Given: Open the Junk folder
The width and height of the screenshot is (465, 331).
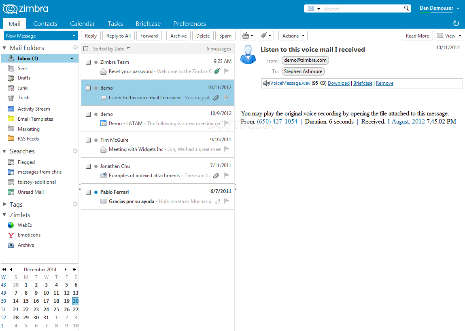Looking at the screenshot, I should (23, 88).
